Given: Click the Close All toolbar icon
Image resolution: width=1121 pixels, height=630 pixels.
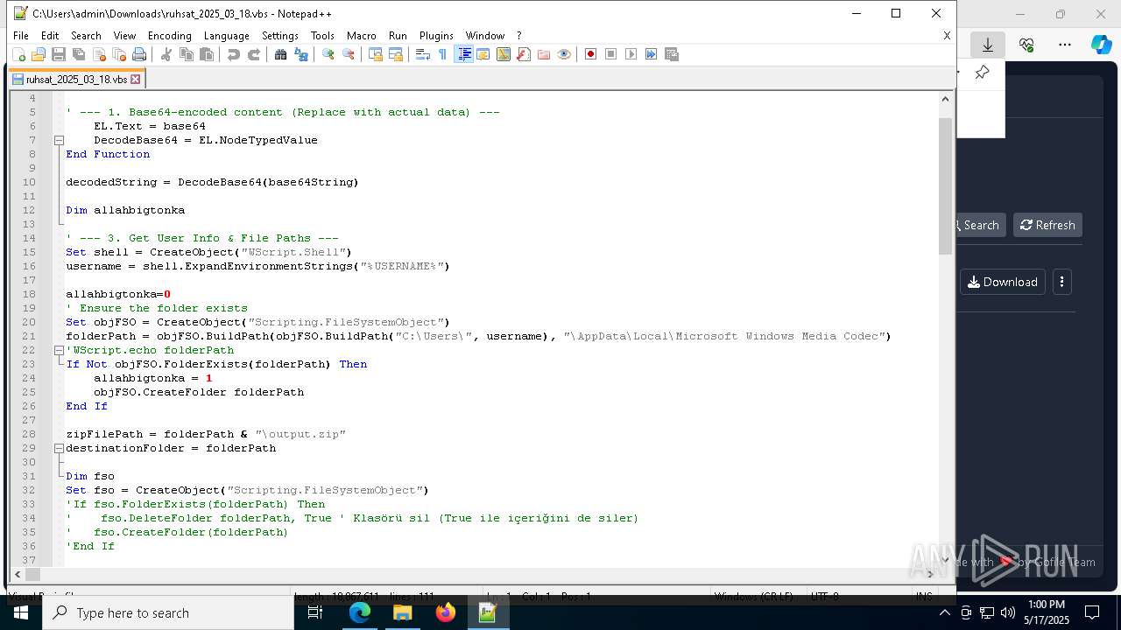Looking at the screenshot, I should (x=119, y=54).
